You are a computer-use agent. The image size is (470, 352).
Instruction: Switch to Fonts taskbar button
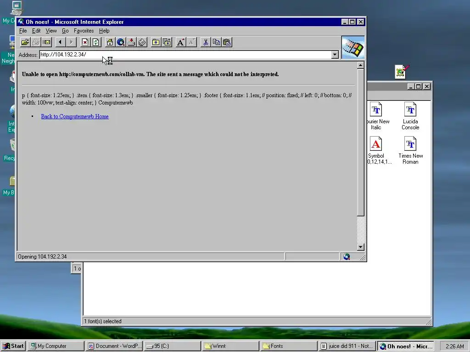[289, 346]
